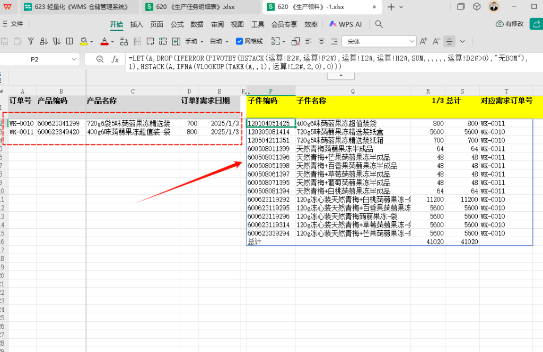Toggle the highlighted vertical-center alignment button
Screen dimensions: 543x352
coord(450,41)
